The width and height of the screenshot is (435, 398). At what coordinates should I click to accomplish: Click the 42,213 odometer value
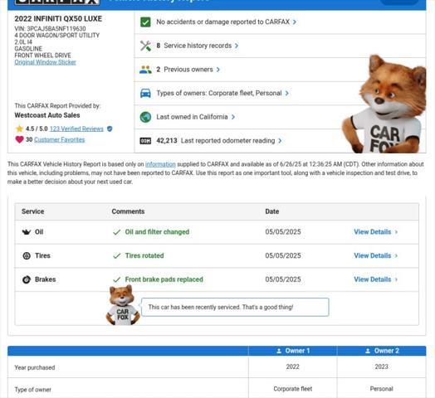tap(167, 141)
